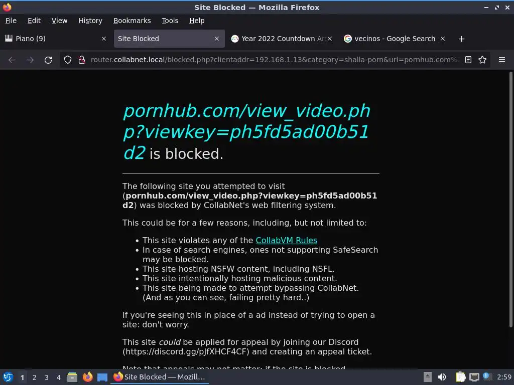Screen dimensions: 514x385
Task: Bookmark this page with the star icon
Action: click(482, 60)
